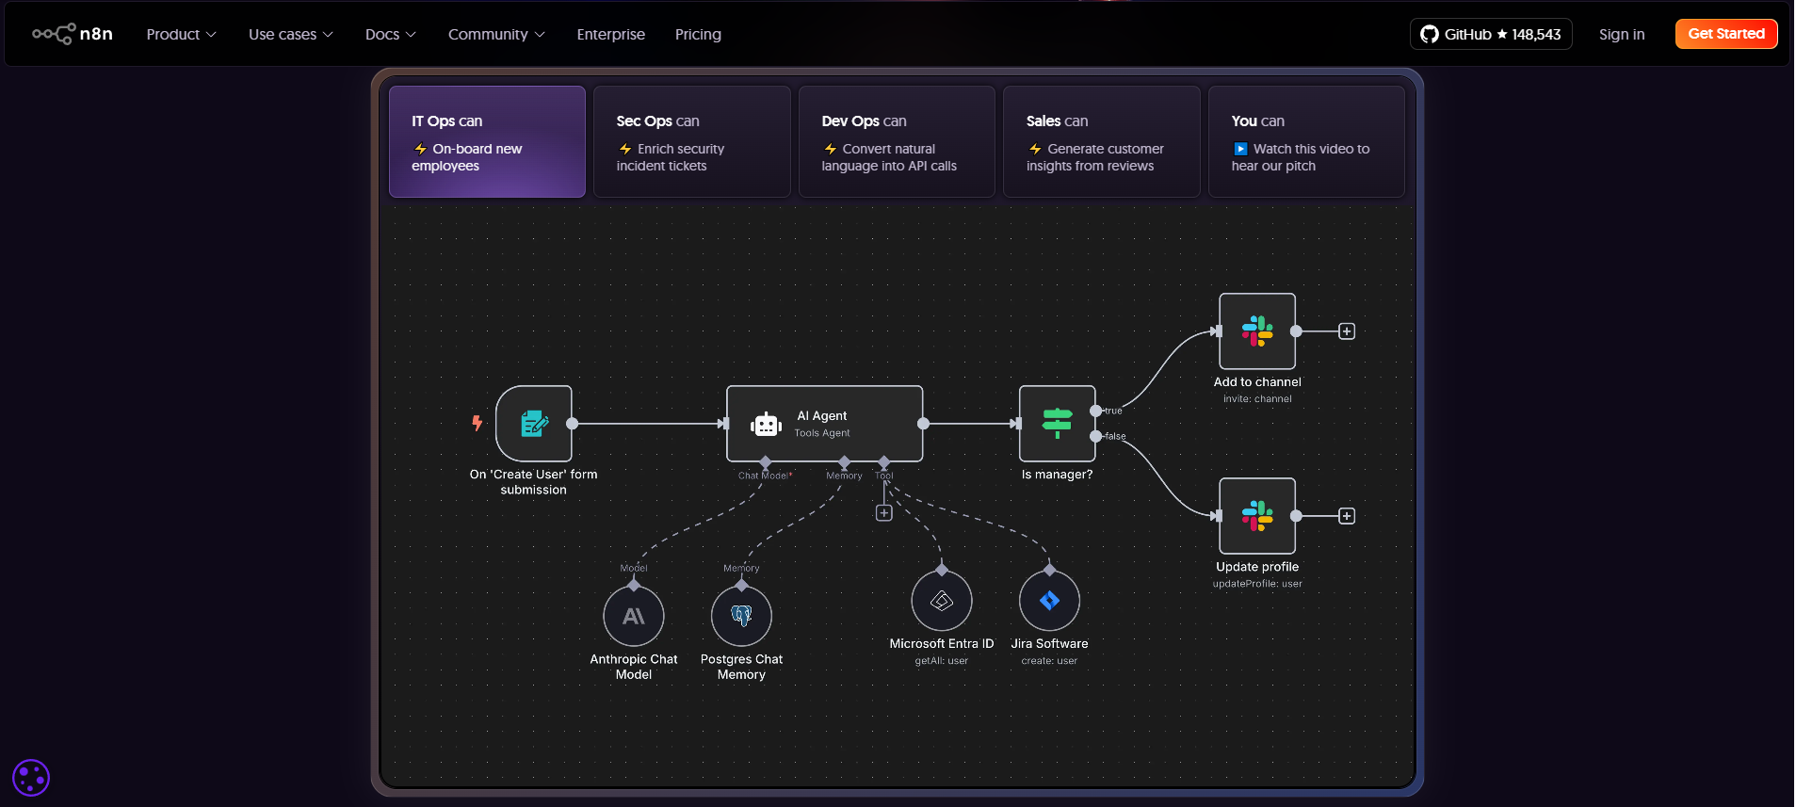Open the Sign in link
Viewport: 1796px width, 807px height.
[x=1621, y=34]
